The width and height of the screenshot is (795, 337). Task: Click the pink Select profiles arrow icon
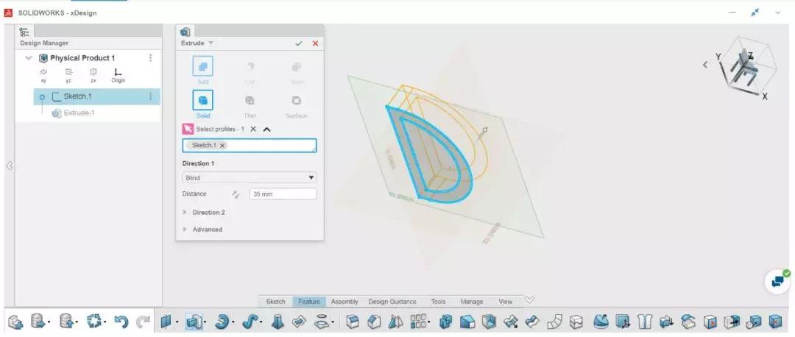coord(188,130)
